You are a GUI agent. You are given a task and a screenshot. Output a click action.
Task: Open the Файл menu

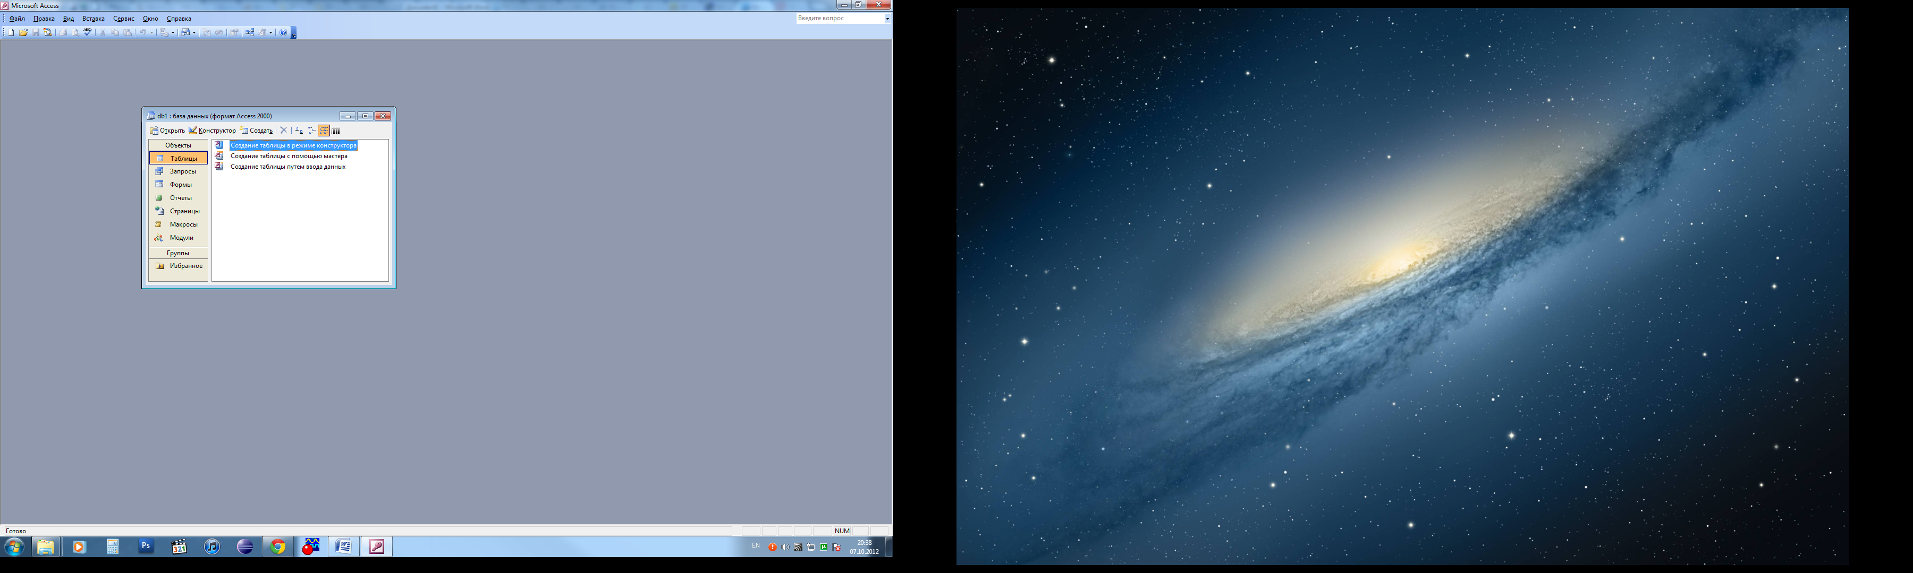tap(17, 19)
